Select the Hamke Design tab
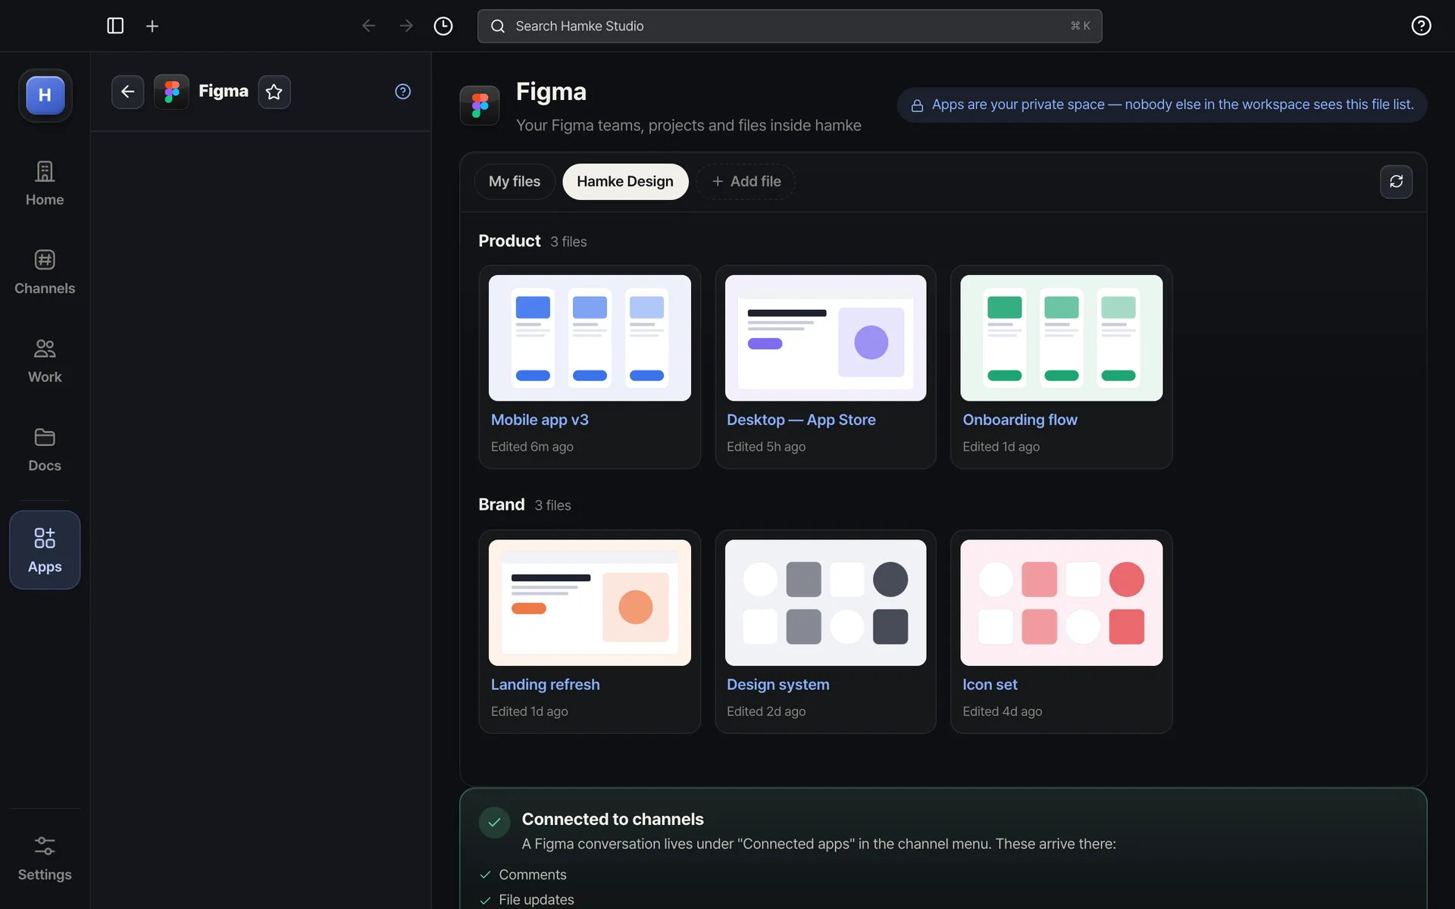1455x909 pixels. tap(625, 182)
